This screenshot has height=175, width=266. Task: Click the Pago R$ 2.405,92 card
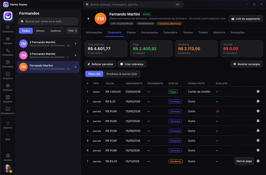coord(151,49)
